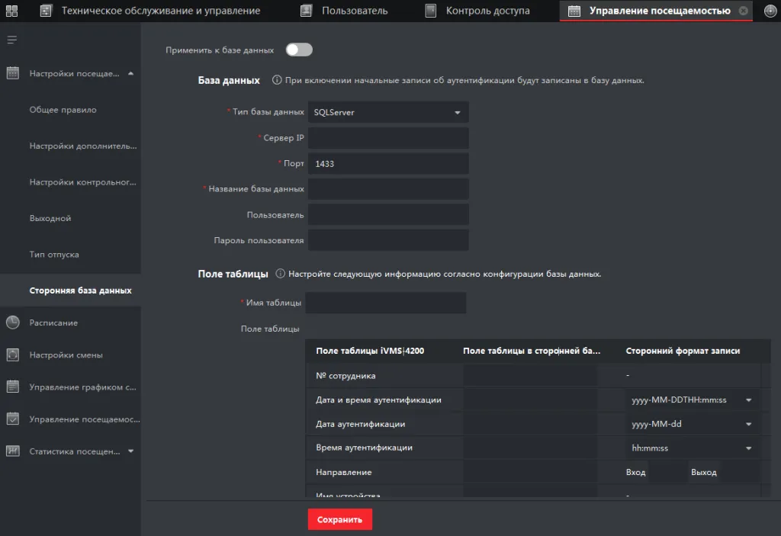Screen dimensions: 781x536
Task: Click the Настройки смены icon
Action: coord(13,355)
